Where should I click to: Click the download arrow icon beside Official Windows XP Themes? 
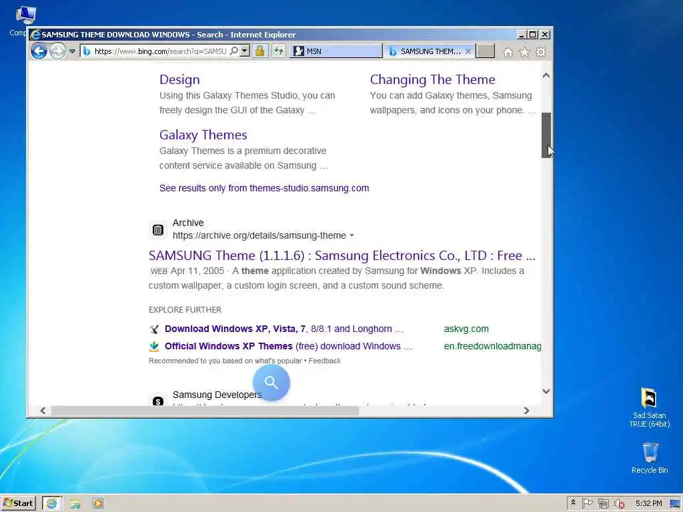point(154,347)
